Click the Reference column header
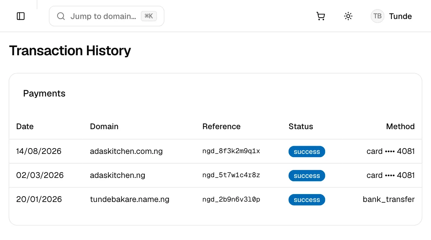Screen dimensions: 431x240 point(222,127)
